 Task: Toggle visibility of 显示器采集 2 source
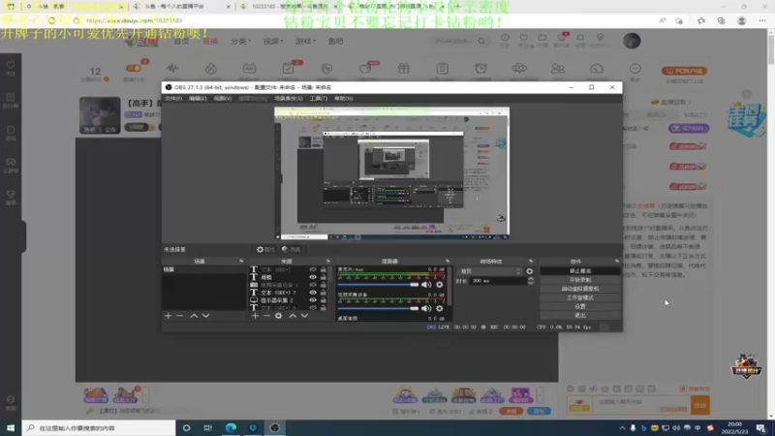pos(312,300)
